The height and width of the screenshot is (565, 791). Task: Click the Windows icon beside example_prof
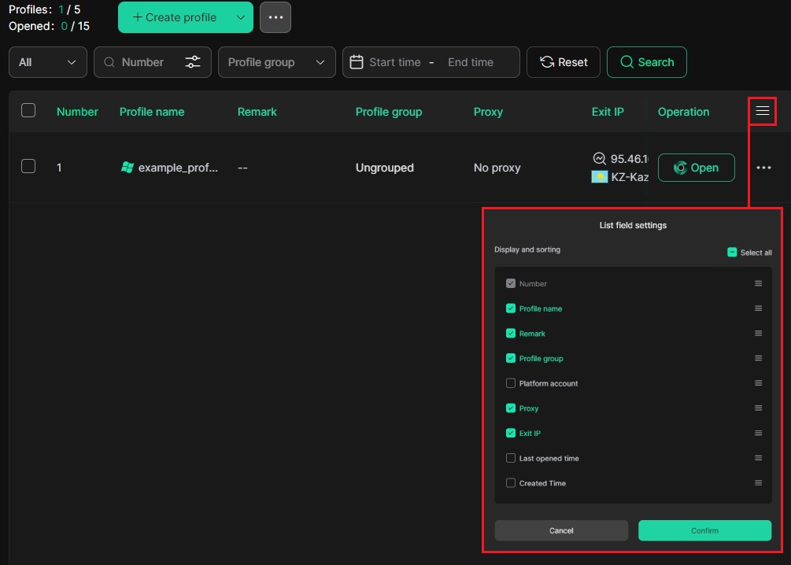(x=128, y=168)
